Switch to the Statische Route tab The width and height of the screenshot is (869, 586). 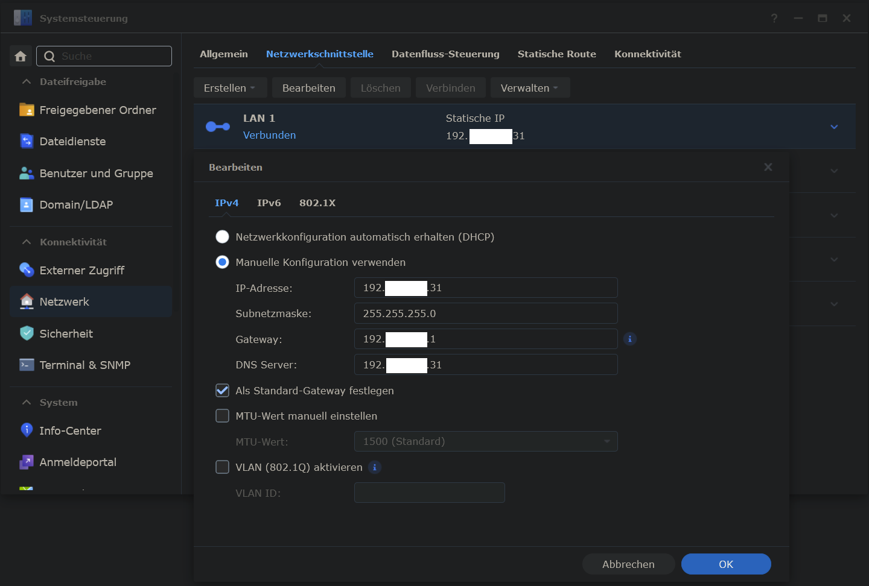pos(557,54)
